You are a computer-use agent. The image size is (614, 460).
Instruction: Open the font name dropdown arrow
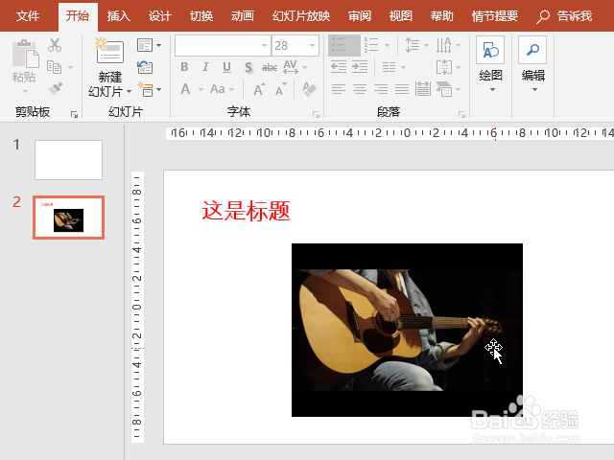coord(265,45)
